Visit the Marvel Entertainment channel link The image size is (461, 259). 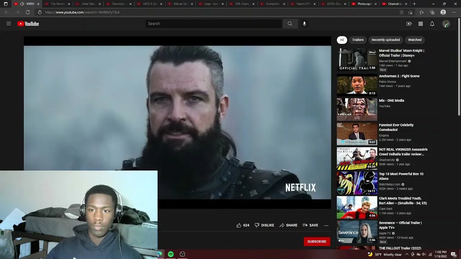point(393,61)
